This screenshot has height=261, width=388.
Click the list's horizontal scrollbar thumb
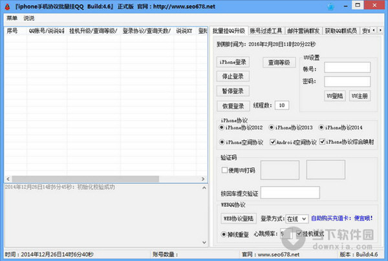(x=85, y=179)
